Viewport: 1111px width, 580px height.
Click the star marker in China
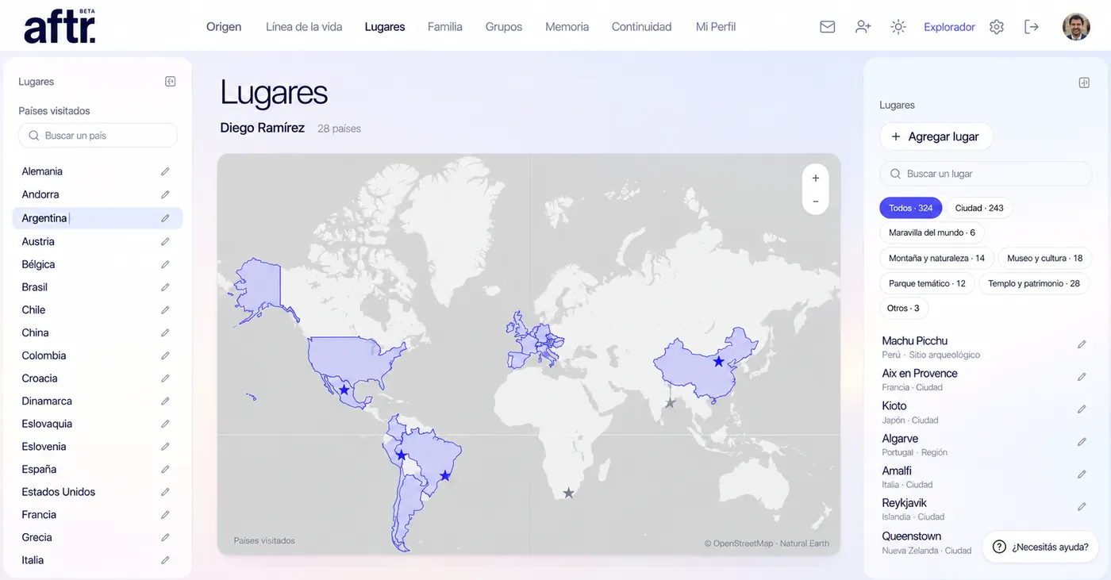[x=718, y=362]
